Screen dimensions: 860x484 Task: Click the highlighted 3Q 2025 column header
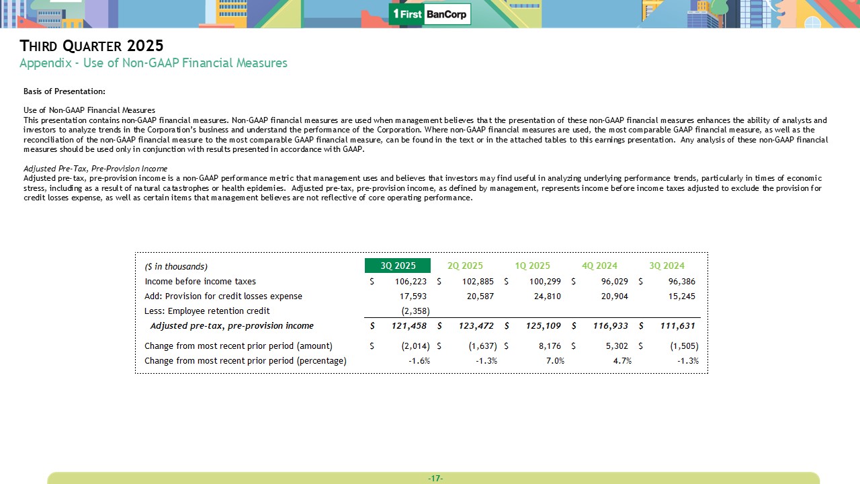tap(398, 266)
